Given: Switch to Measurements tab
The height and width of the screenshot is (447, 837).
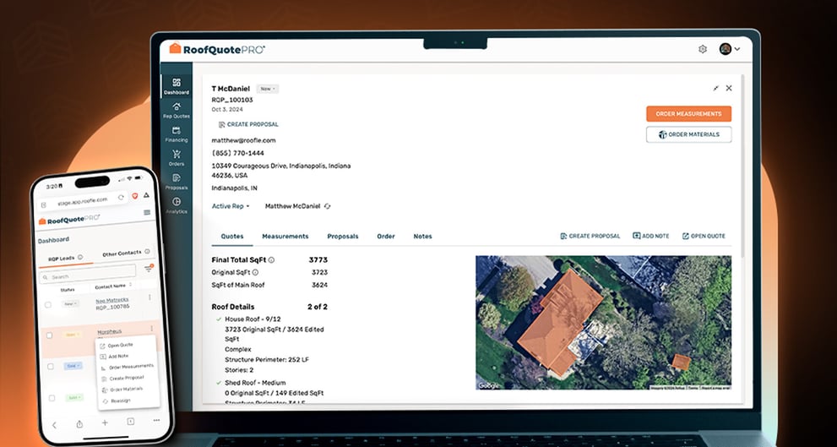Looking at the screenshot, I should [285, 236].
